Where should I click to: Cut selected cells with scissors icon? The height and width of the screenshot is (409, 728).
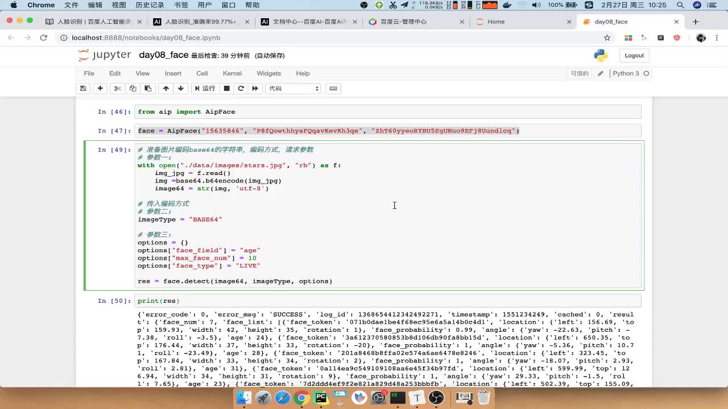click(117, 88)
